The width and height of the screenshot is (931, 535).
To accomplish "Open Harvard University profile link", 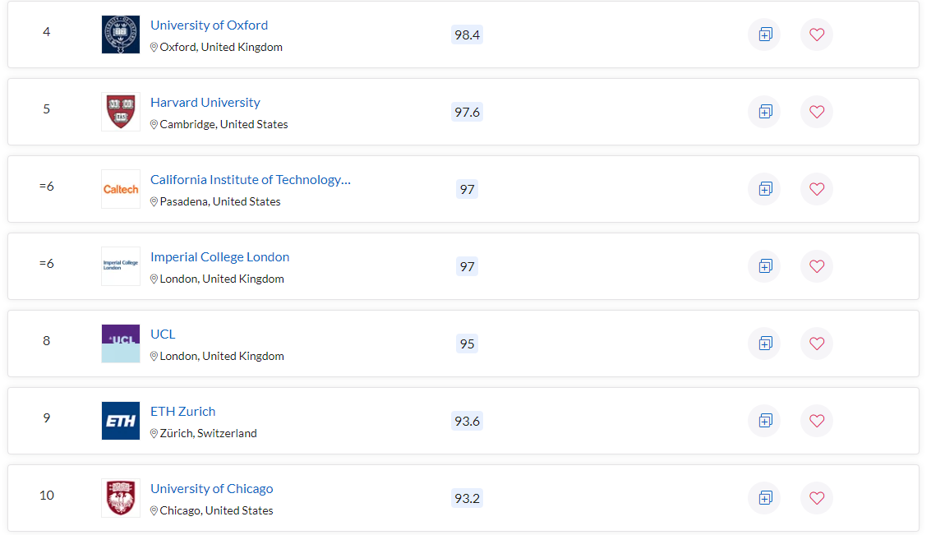I will click(x=205, y=102).
